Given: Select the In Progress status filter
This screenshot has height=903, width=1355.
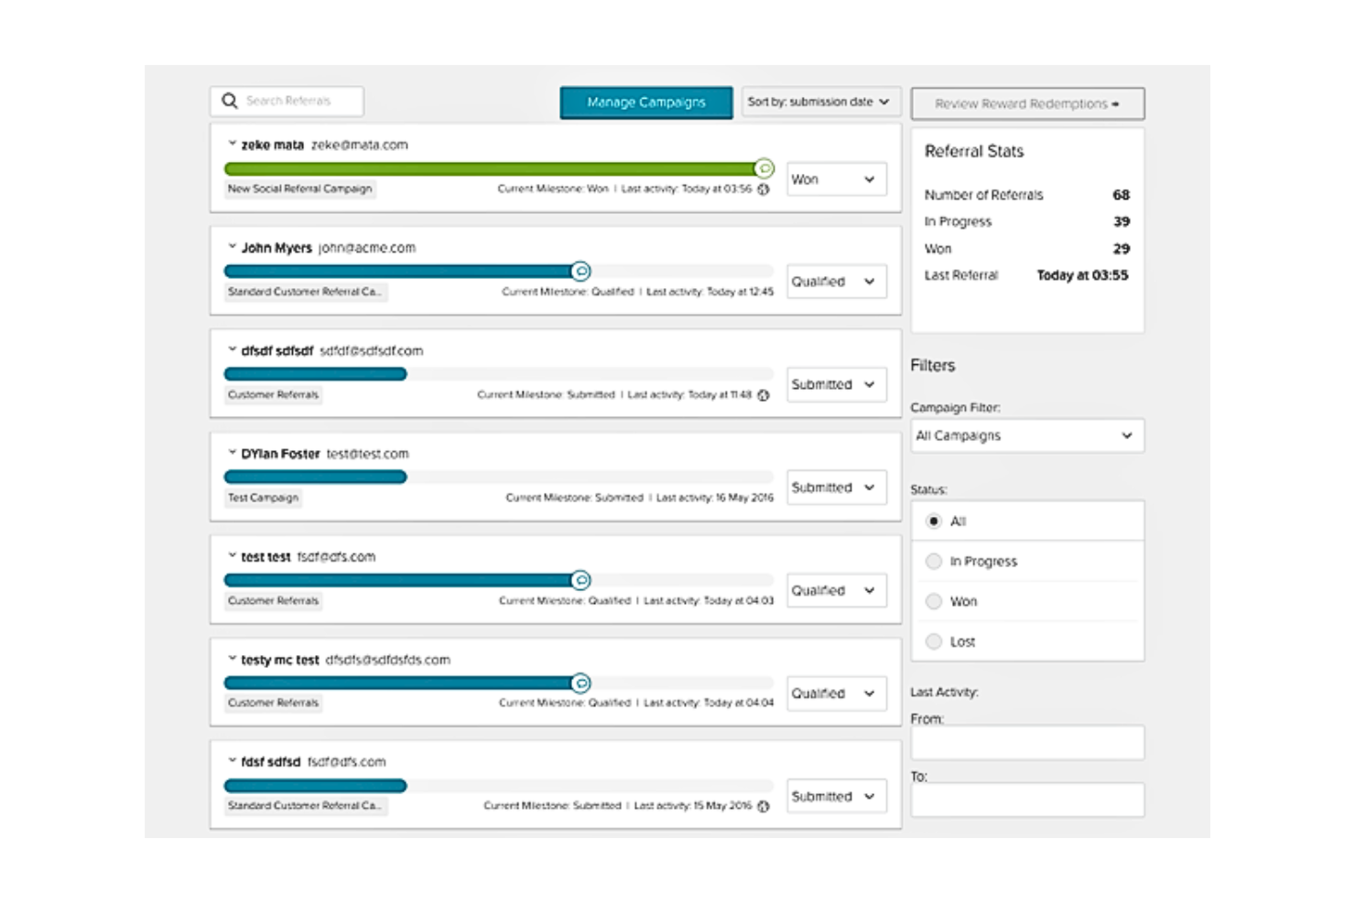Looking at the screenshot, I should click(934, 561).
